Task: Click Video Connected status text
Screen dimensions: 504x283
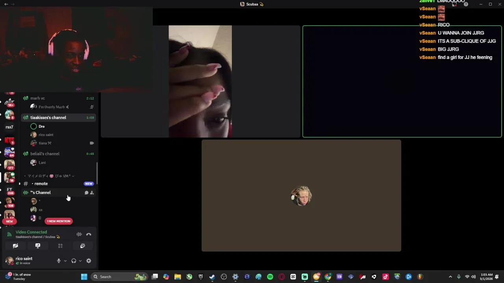Action: coord(31,232)
